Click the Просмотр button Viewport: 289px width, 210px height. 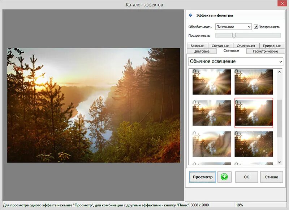203,177
